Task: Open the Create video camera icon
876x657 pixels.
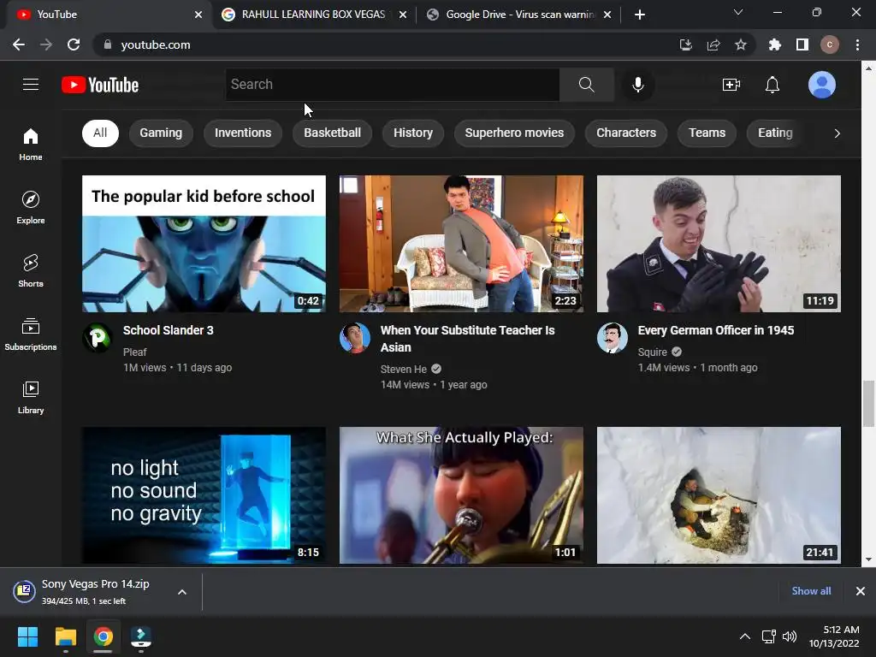Action: point(731,85)
